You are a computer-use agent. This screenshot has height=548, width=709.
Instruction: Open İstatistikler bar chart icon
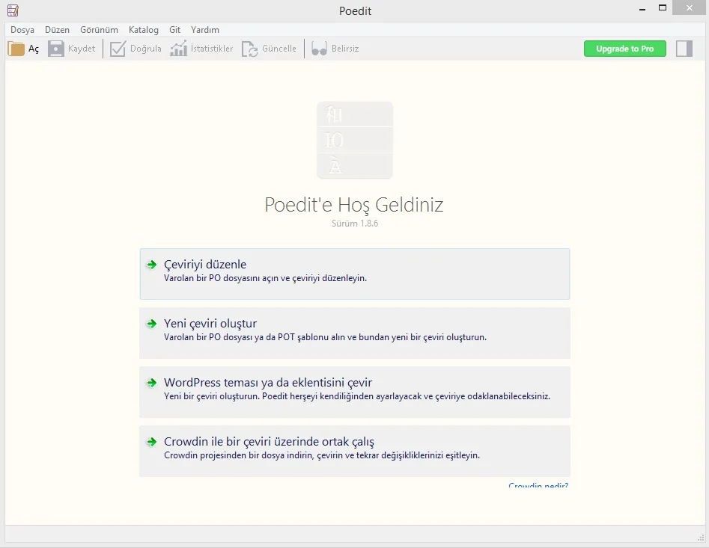coord(178,49)
